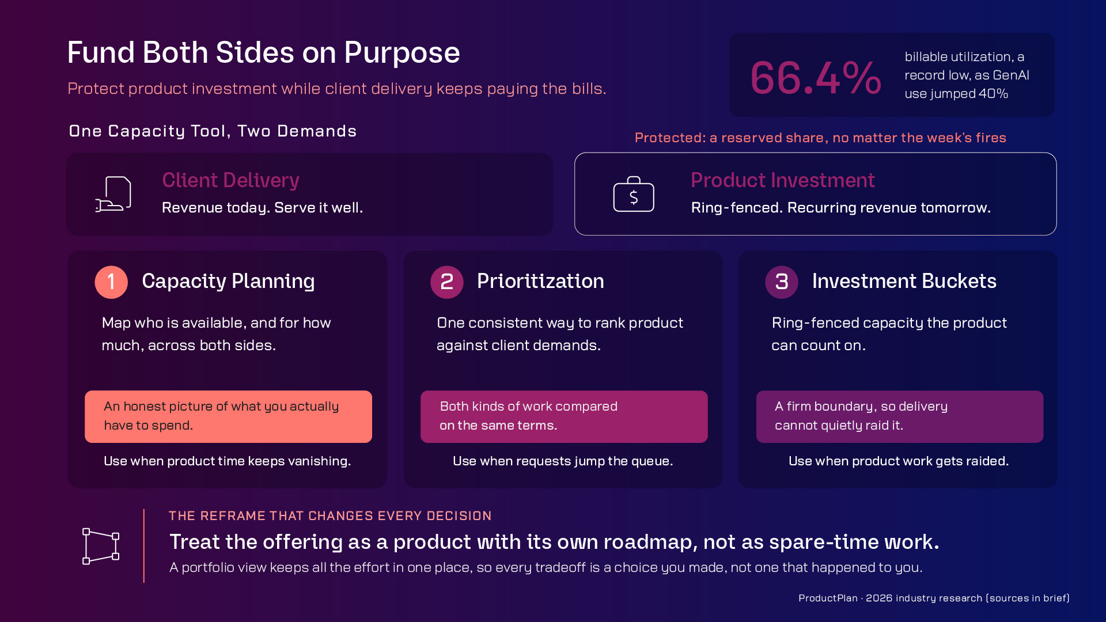Select the Product Investment card
This screenshot has width=1106, height=622.
tap(816, 194)
